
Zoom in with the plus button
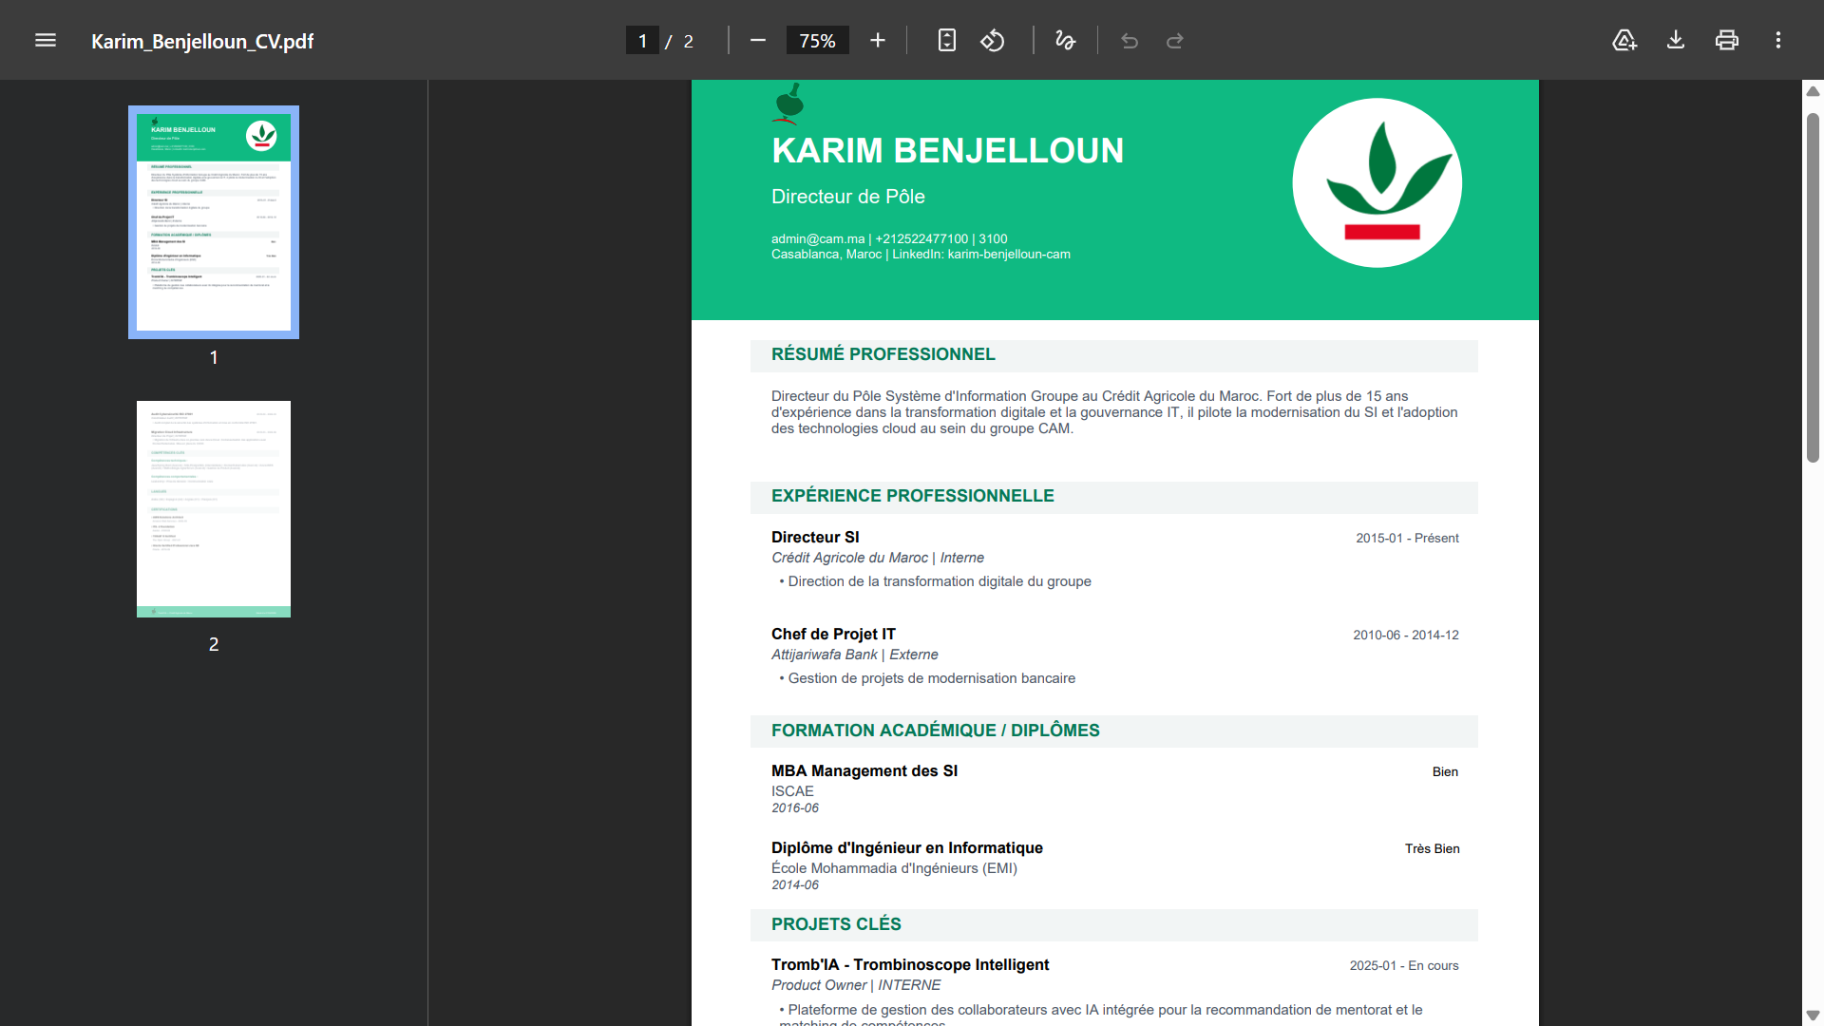tap(878, 41)
